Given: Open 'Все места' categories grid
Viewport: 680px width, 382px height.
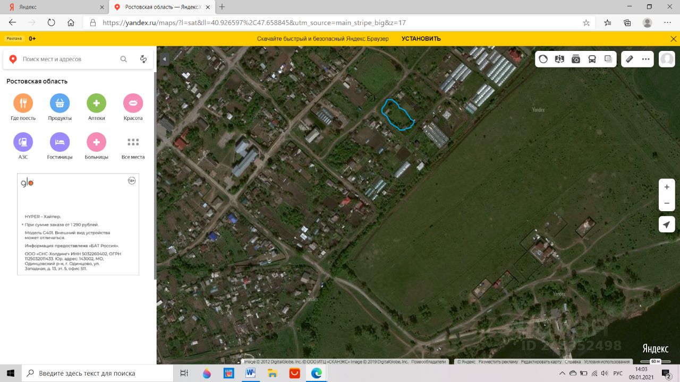Looking at the screenshot, I should coord(133,146).
